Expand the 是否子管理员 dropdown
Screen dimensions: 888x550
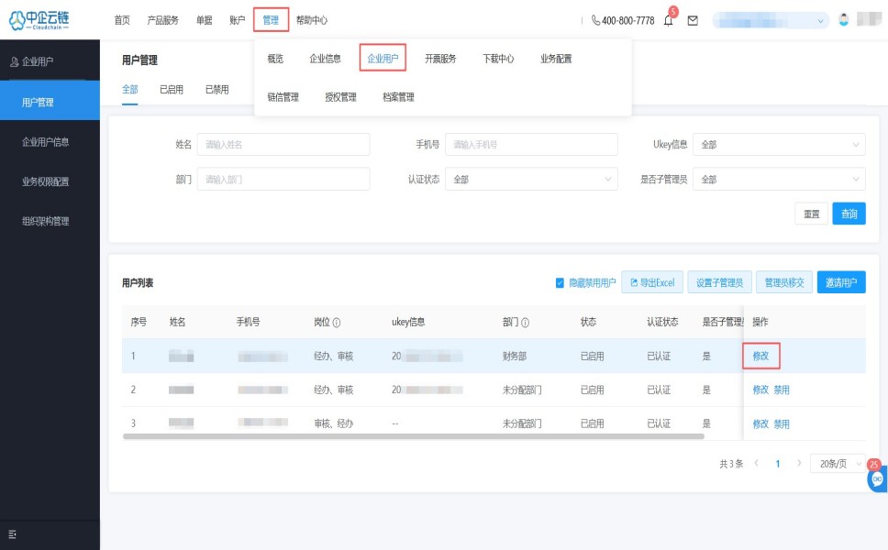[778, 180]
